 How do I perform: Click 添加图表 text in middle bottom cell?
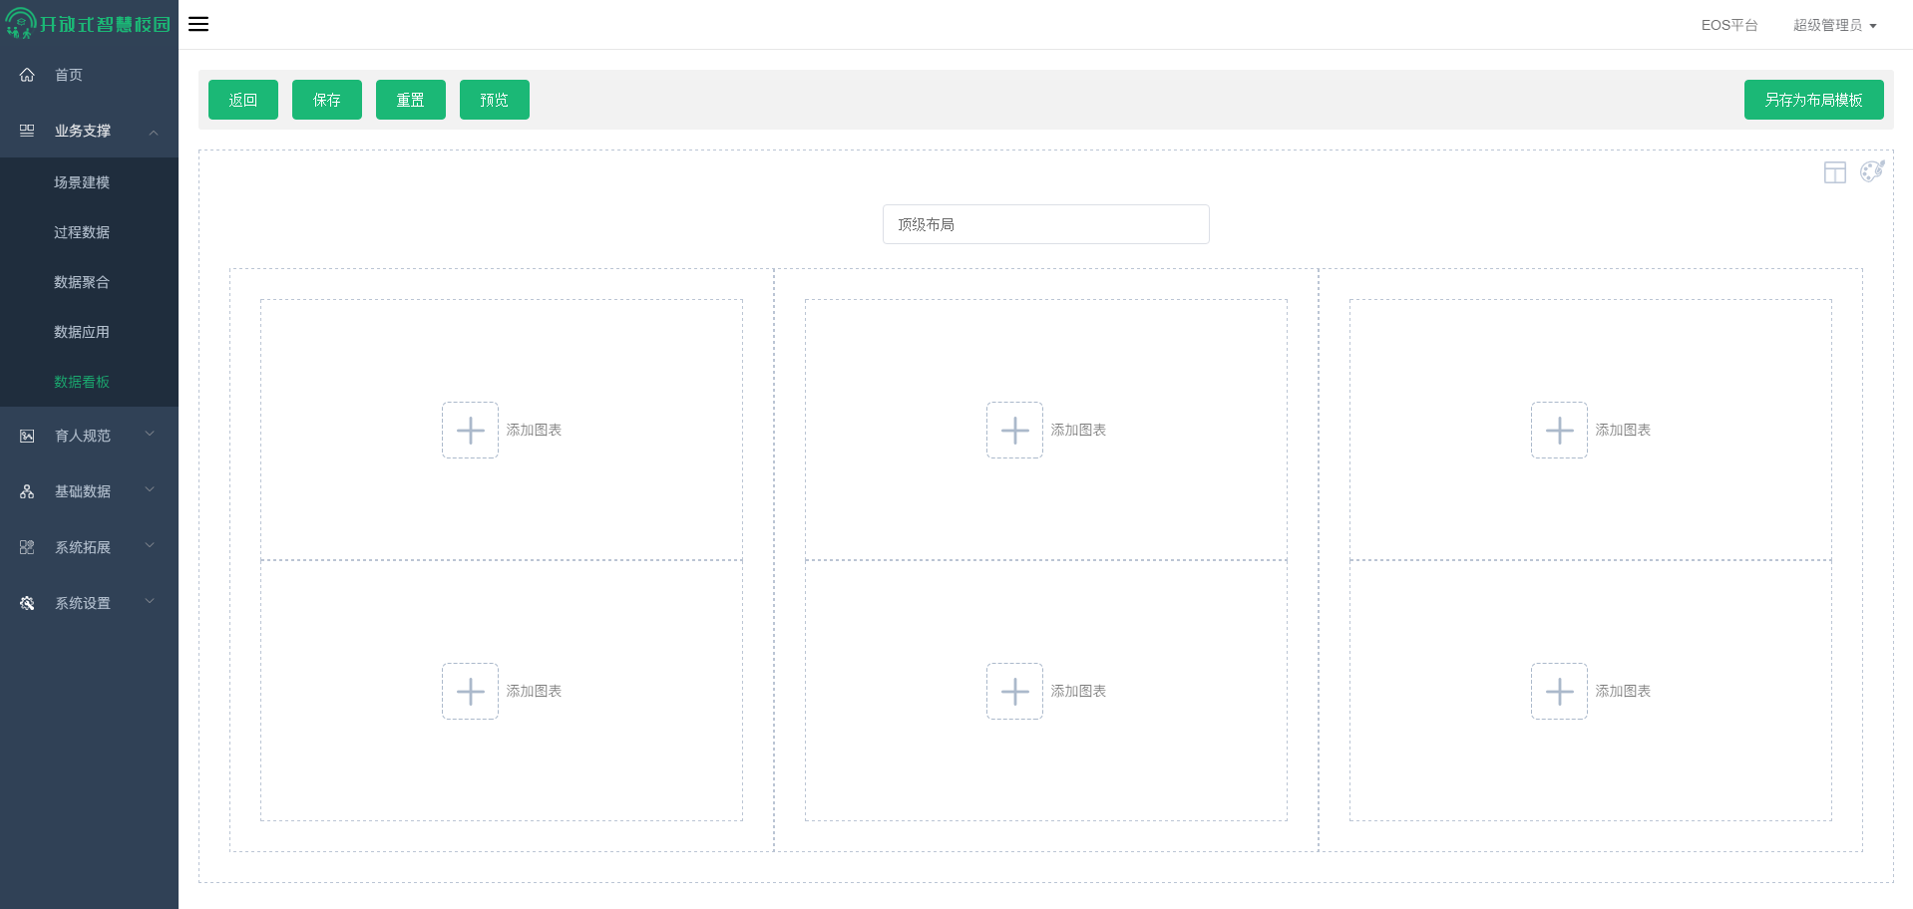tap(1078, 691)
